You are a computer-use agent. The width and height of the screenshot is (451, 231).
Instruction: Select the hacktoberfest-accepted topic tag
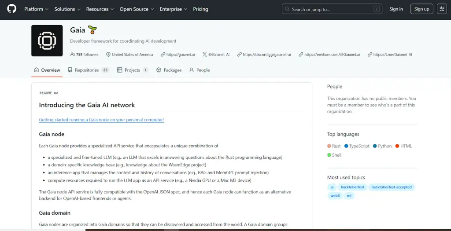[x=392, y=187]
